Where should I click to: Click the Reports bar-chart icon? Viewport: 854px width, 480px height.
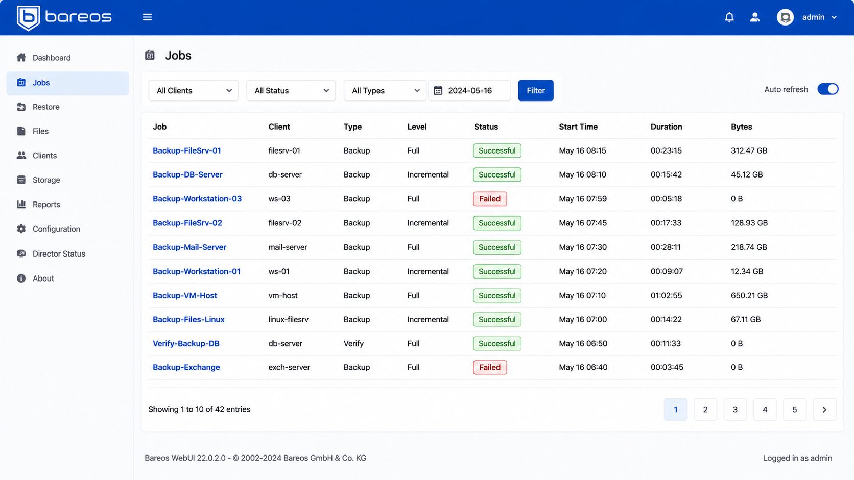pos(21,204)
